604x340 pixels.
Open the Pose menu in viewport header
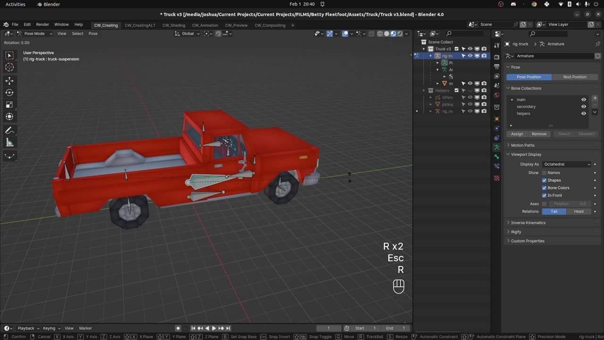click(93, 34)
